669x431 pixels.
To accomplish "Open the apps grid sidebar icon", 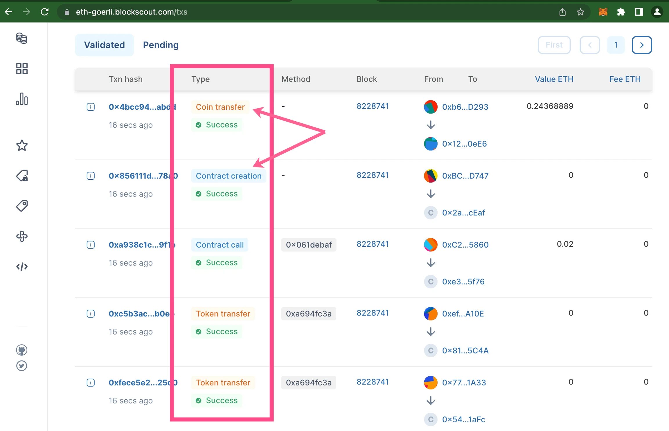I will point(22,69).
